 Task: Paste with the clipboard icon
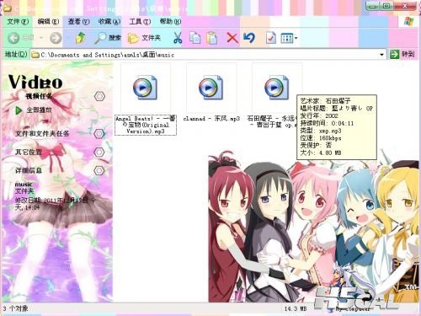pos(212,38)
